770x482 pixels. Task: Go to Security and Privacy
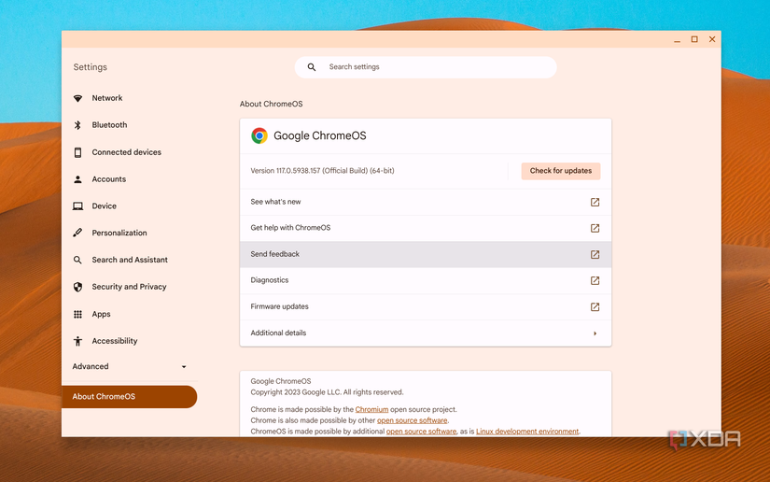click(x=130, y=287)
